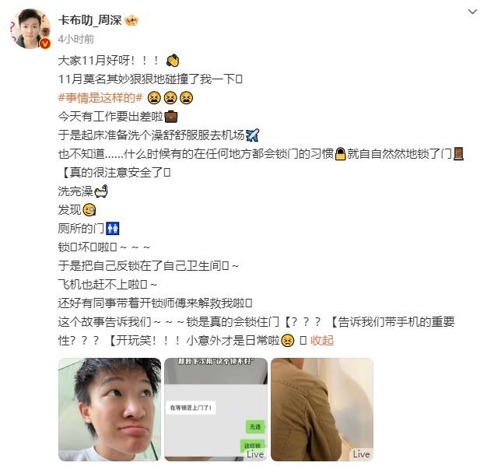Click the orange verified V badge
The width and height of the screenshot is (487, 466).
coord(45,44)
